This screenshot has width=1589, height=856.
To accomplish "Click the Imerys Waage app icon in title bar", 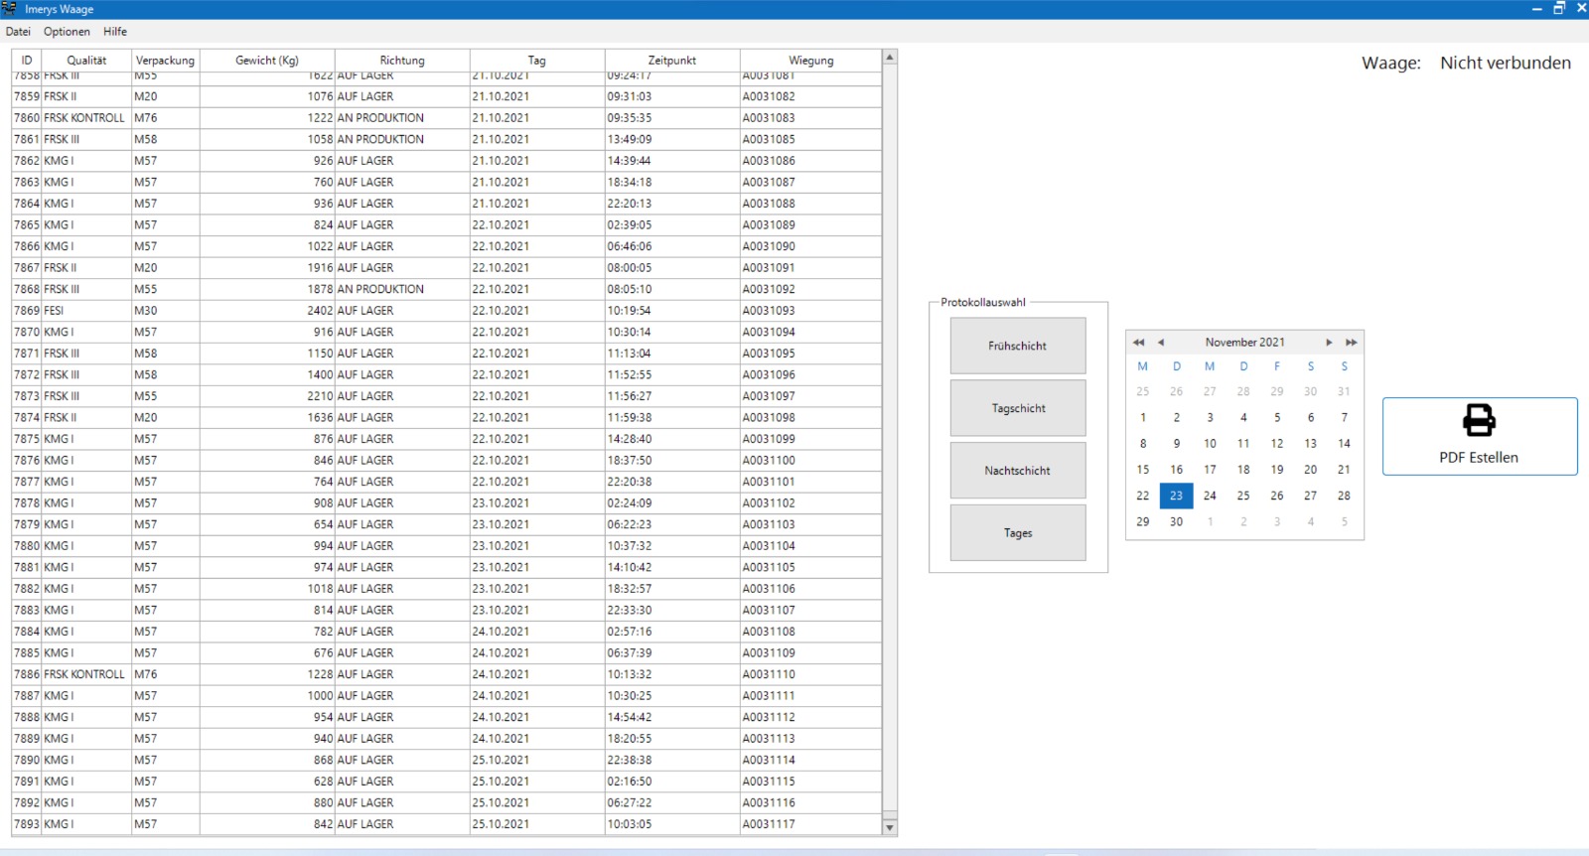I will (x=10, y=9).
